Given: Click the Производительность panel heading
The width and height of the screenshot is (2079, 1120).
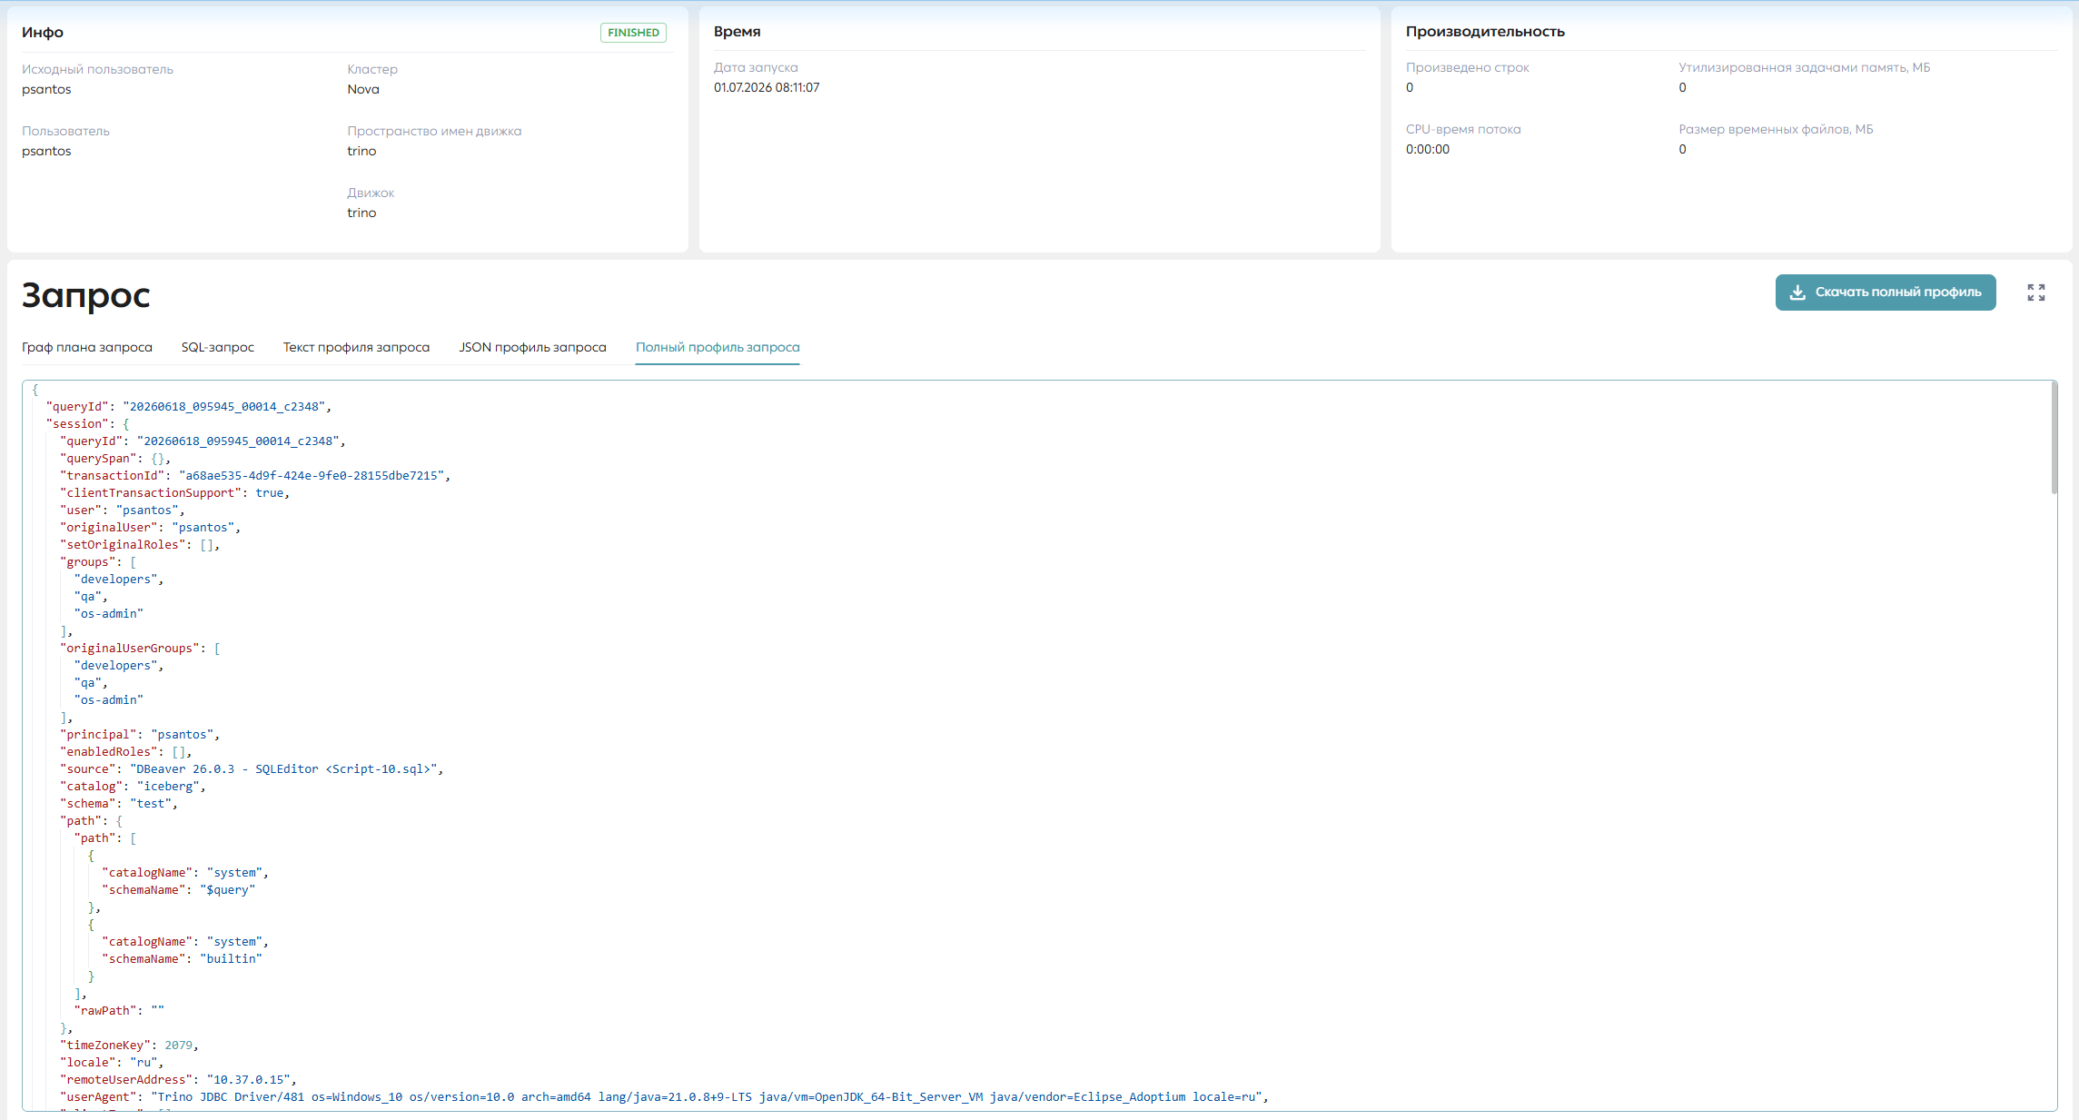Looking at the screenshot, I should 1485,32.
